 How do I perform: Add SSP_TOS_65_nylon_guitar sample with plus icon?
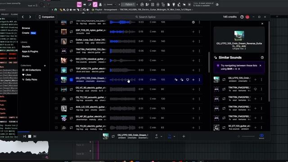(193, 32)
